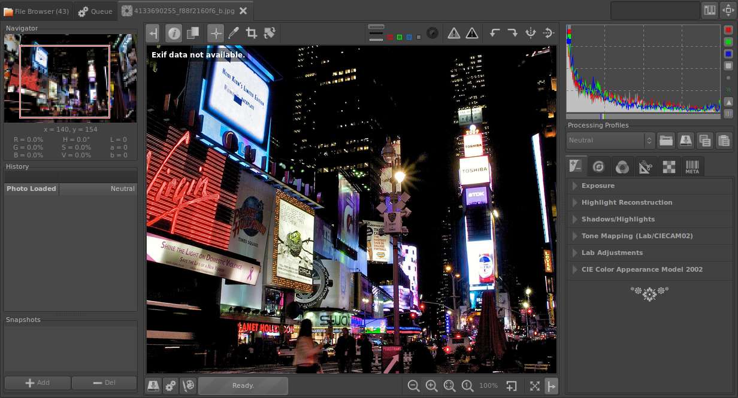
Task: Fit the image to the screen
Action: coord(449,386)
